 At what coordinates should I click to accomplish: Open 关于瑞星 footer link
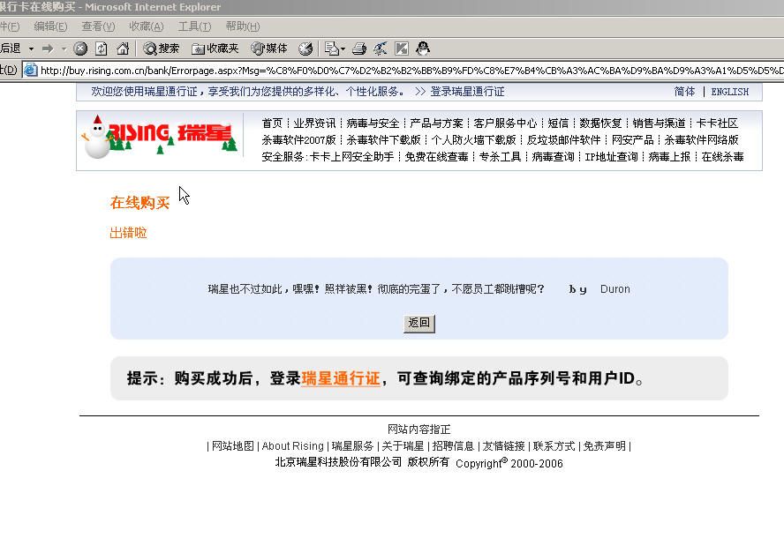tap(403, 446)
